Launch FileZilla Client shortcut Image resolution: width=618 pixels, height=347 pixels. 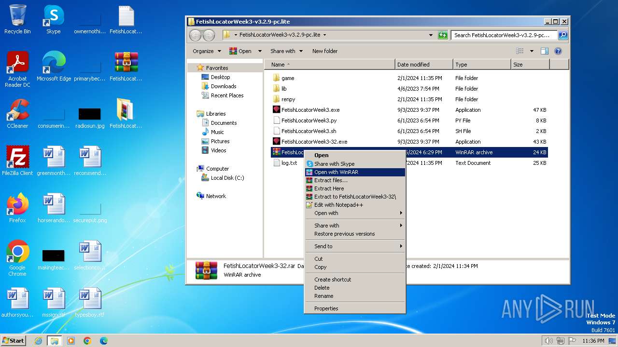pyautogui.click(x=17, y=161)
